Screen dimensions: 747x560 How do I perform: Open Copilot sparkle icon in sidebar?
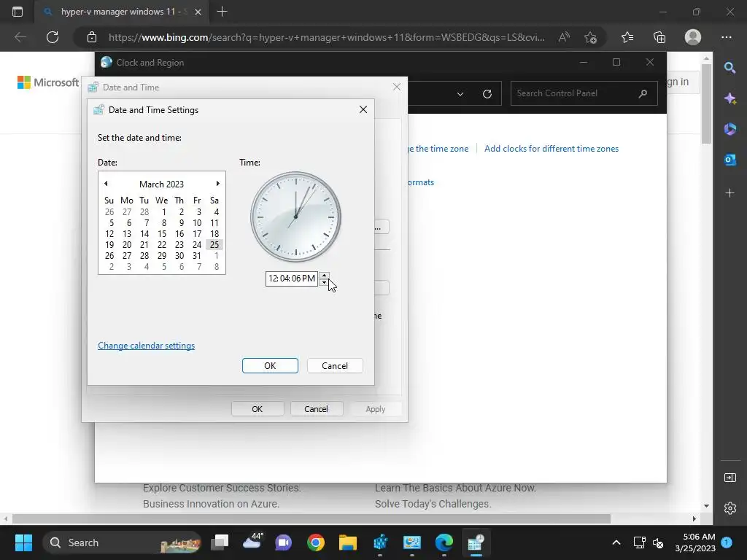tap(729, 98)
